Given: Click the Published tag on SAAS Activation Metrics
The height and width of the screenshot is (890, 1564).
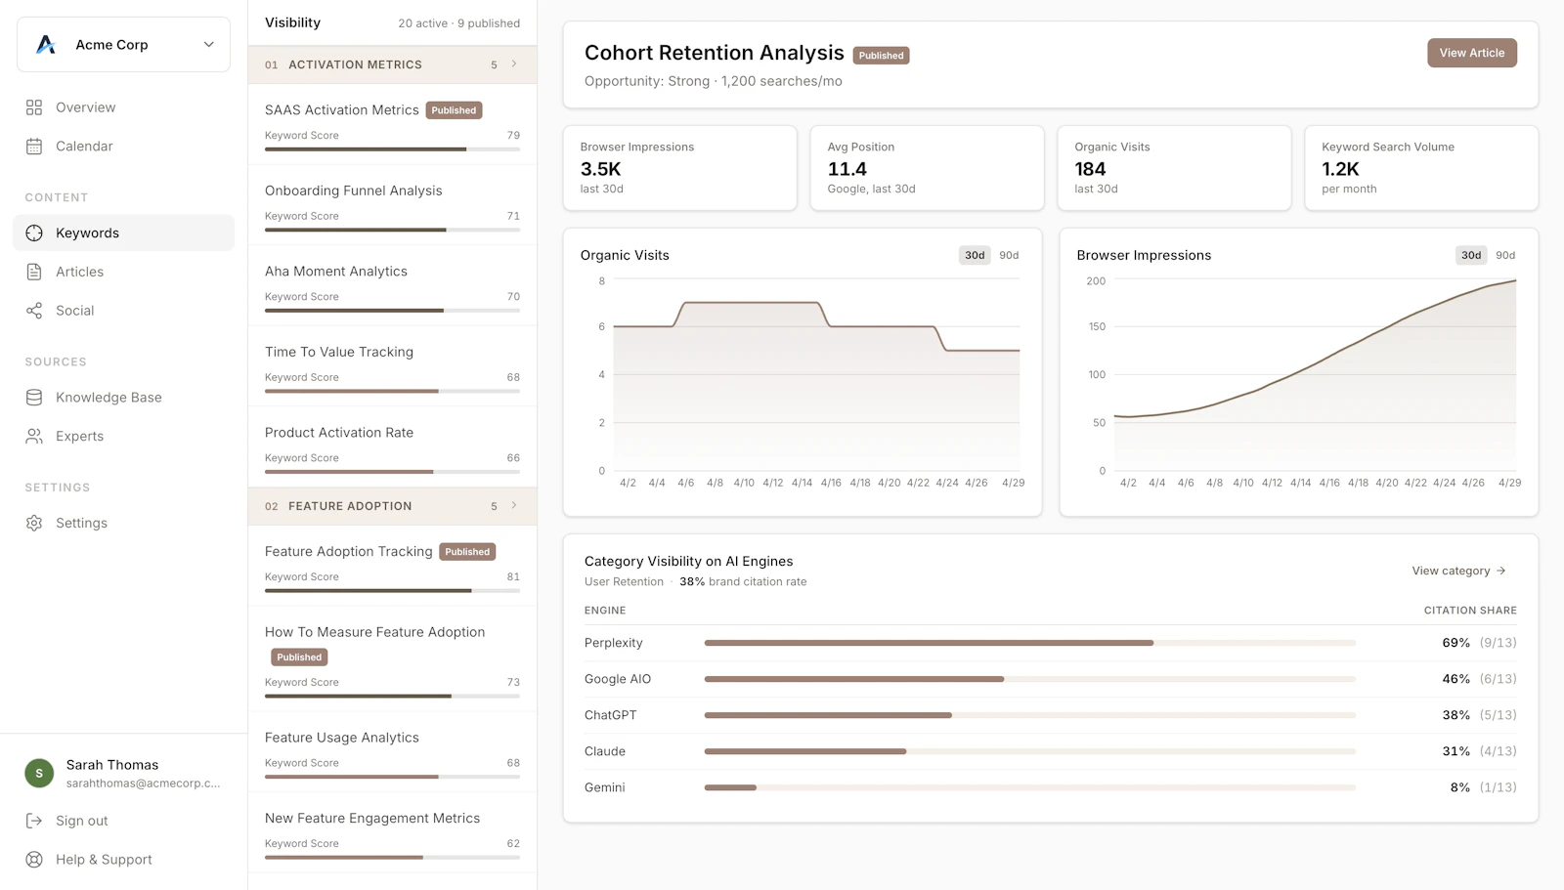Looking at the screenshot, I should [455, 110].
